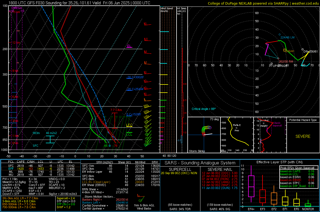Click the Supercell = 2.4 parameter
This screenshot has width=320, height=212.
pos(66,198)
